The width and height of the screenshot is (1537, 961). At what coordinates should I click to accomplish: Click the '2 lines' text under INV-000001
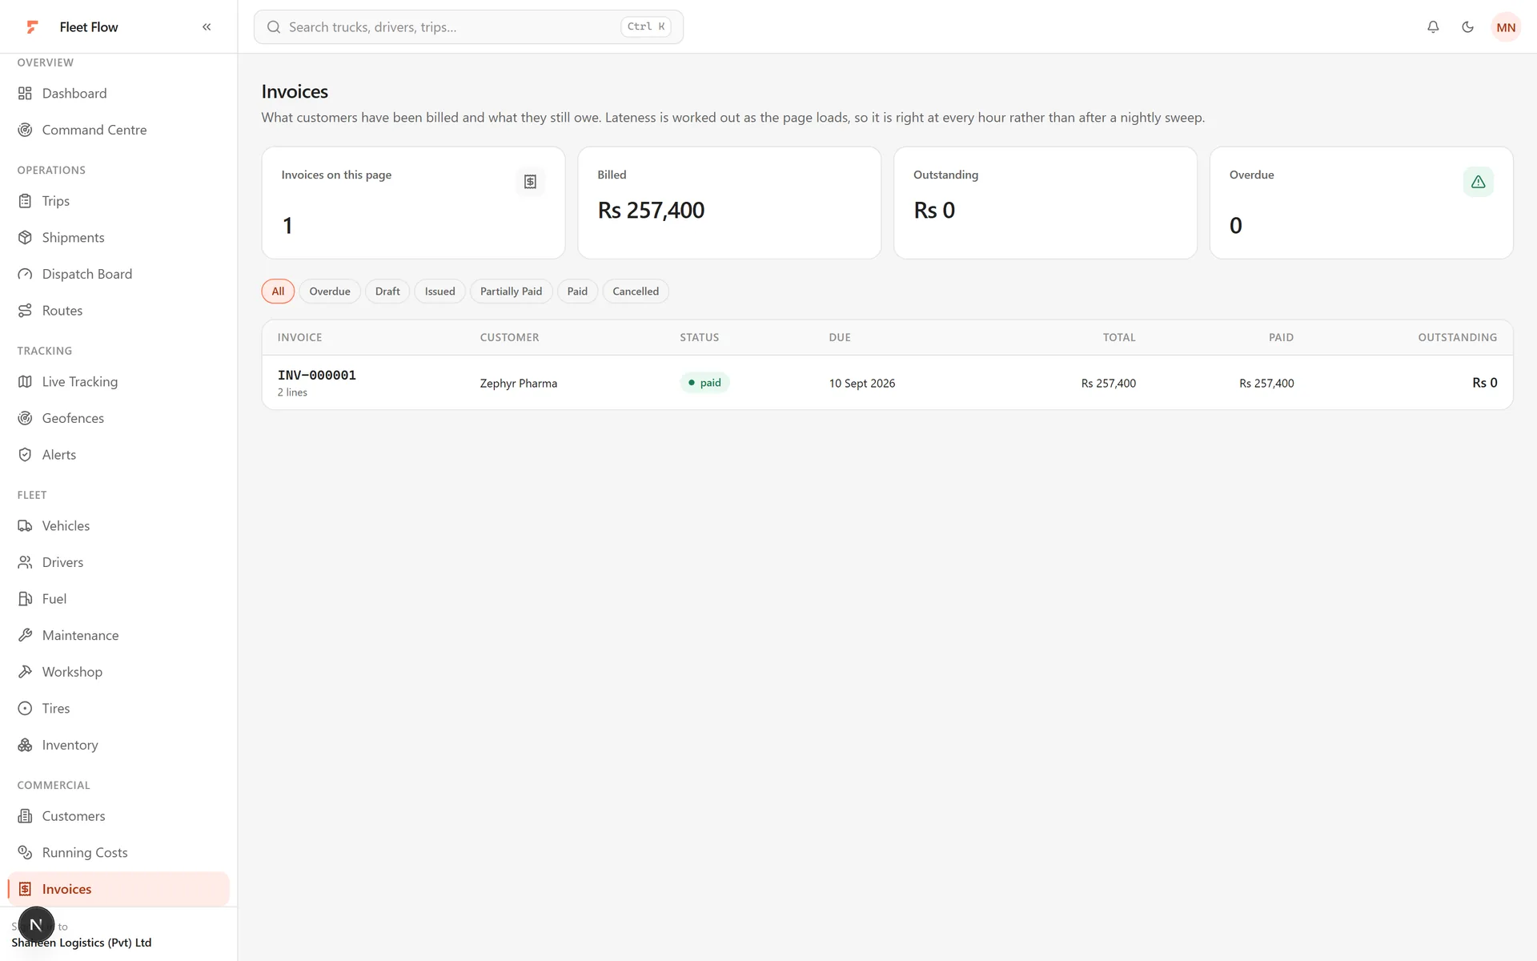coord(292,392)
